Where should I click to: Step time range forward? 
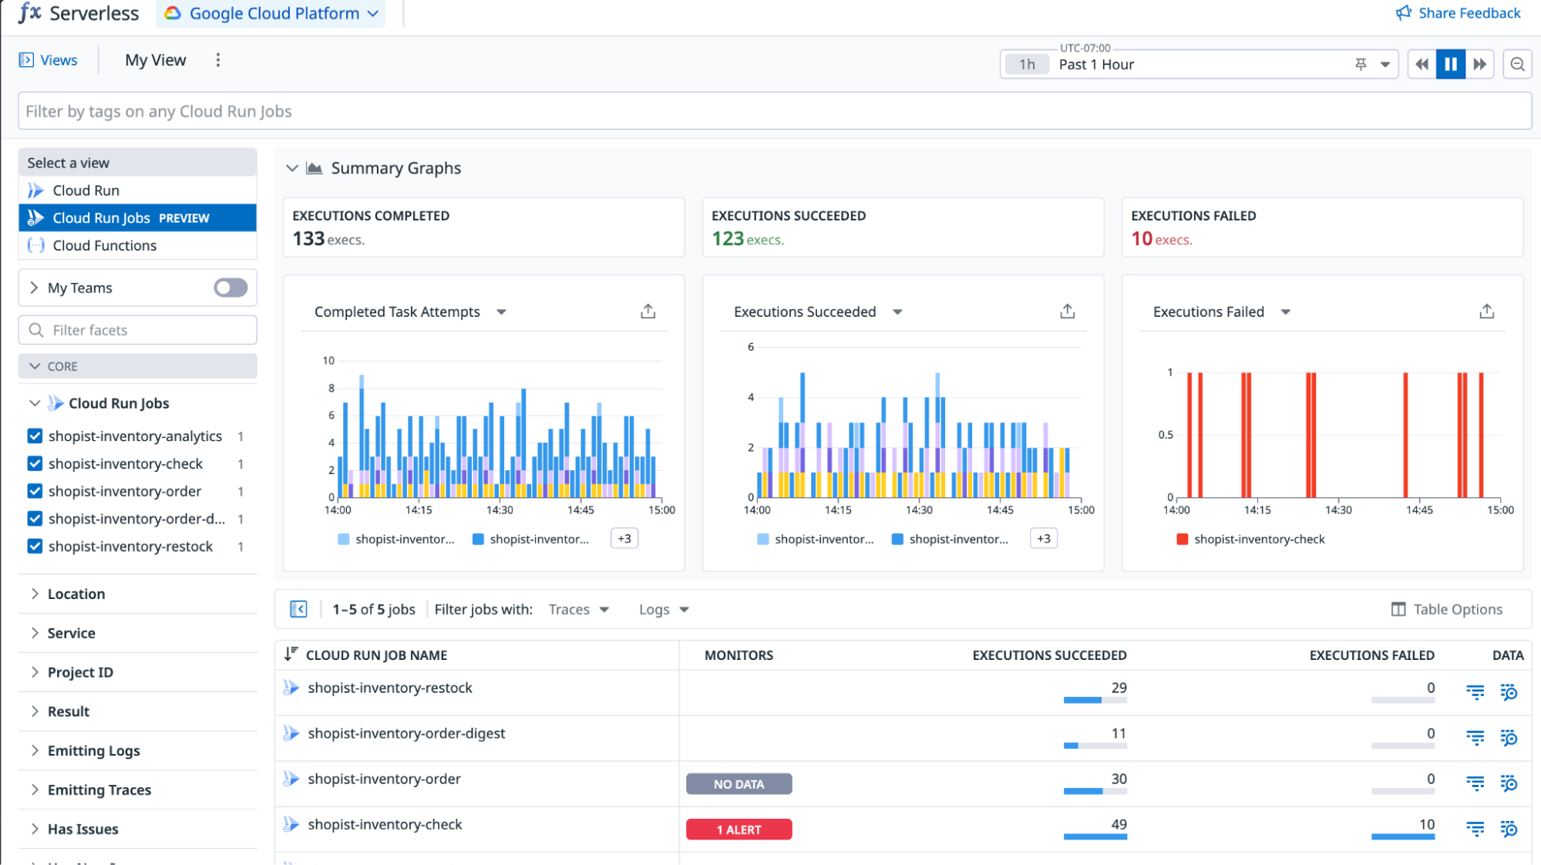point(1479,65)
